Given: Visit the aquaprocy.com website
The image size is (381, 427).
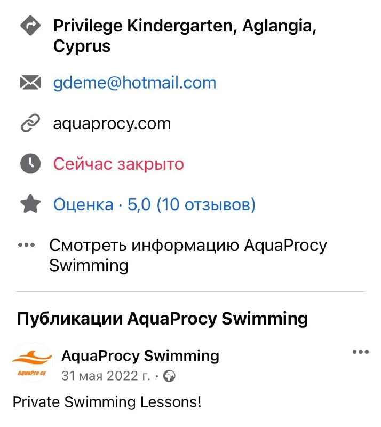Looking at the screenshot, I should [112, 124].
